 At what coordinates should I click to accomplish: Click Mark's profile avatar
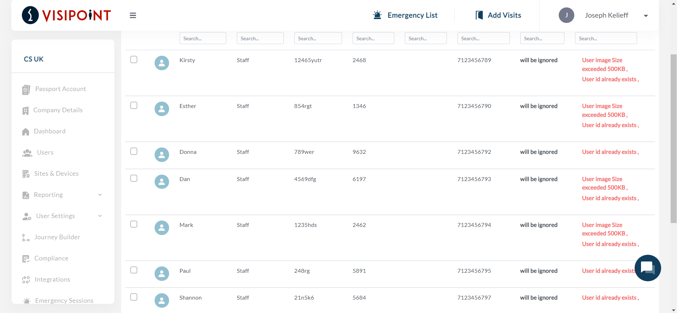click(x=162, y=228)
